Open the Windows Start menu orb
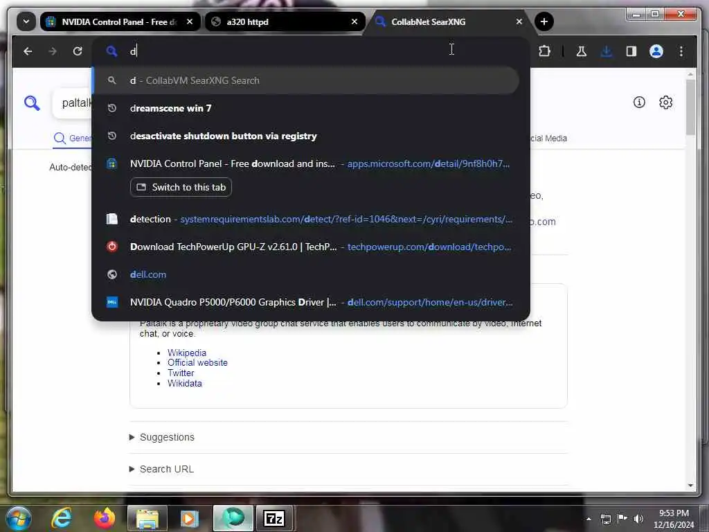 click(19, 518)
